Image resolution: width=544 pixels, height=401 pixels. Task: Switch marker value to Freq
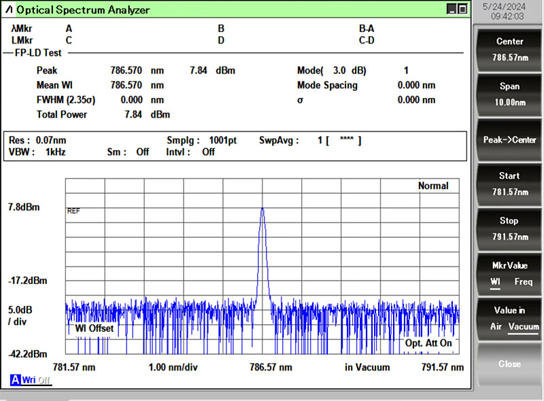tap(523, 281)
